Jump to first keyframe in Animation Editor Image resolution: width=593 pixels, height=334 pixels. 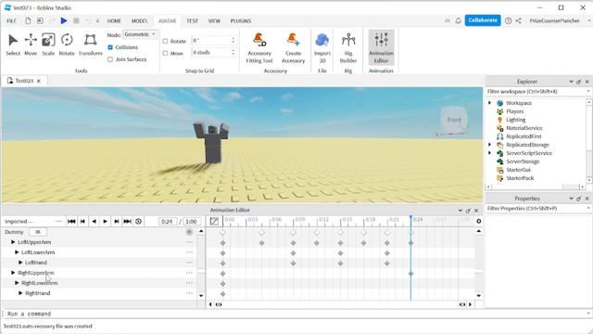click(71, 222)
